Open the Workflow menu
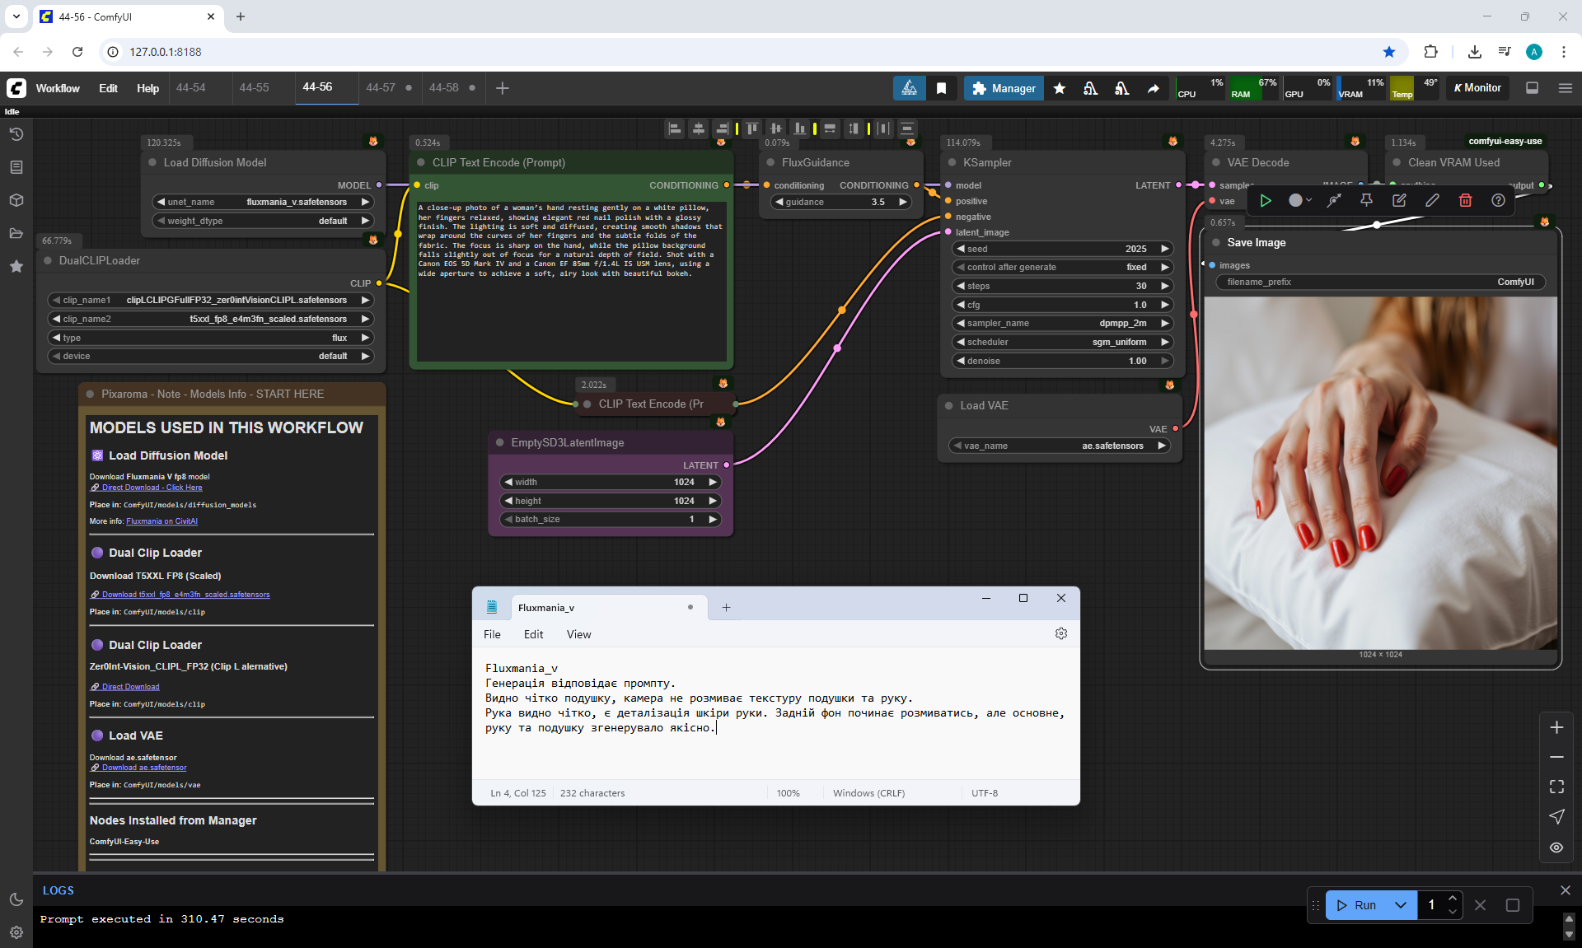Image resolution: width=1582 pixels, height=948 pixels. coord(58,88)
